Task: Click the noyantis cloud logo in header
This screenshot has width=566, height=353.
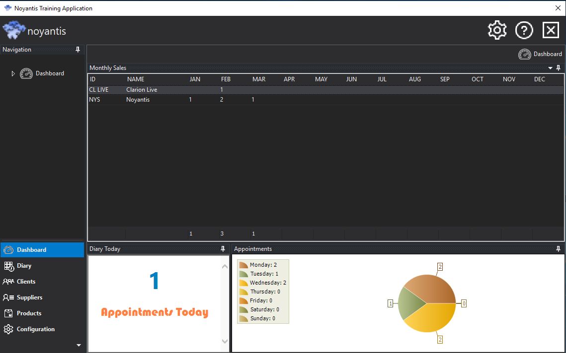Action: tap(14, 30)
